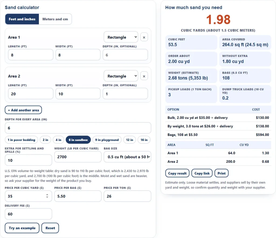Viewport: 276px width, 238px height.
Task: Click the 53.5 cubic feet value
Action: [x=172, y=44]
